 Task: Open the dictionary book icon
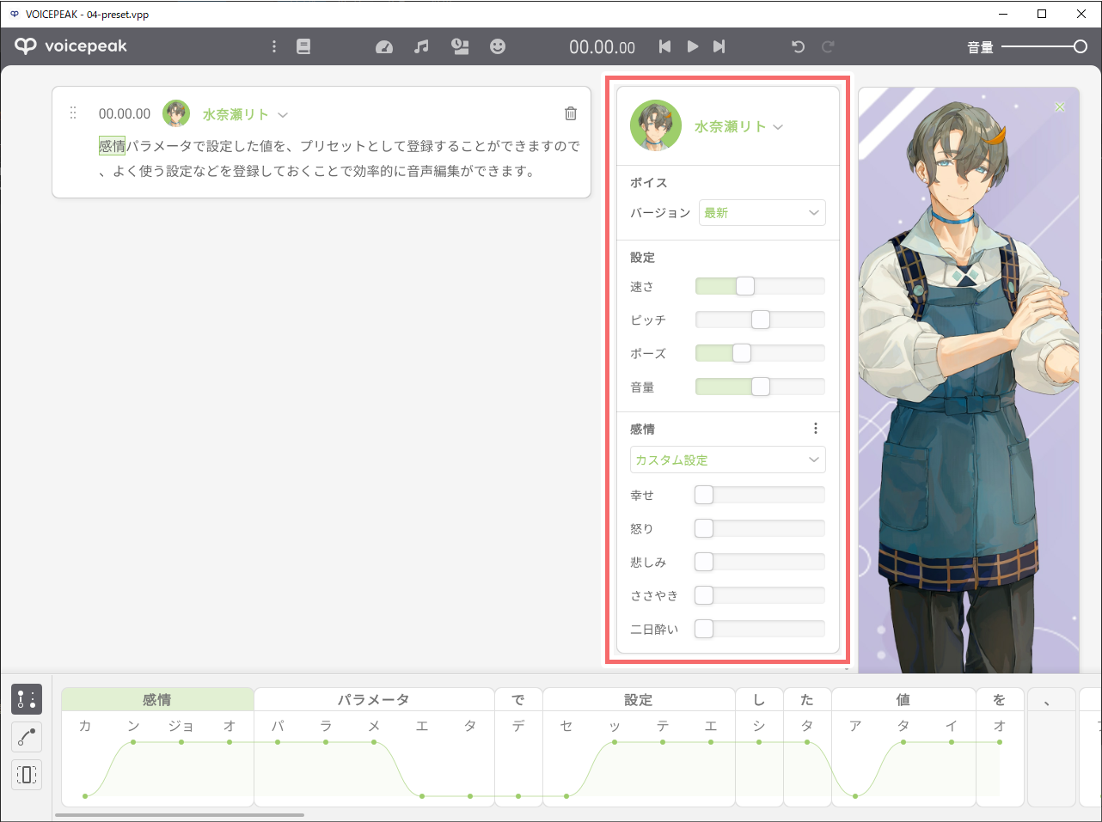[x=303, y=46]
